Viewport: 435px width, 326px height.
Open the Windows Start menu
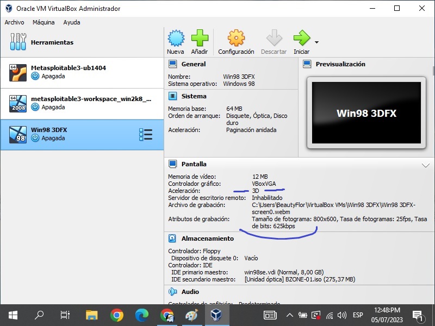[x=13, y=315]
